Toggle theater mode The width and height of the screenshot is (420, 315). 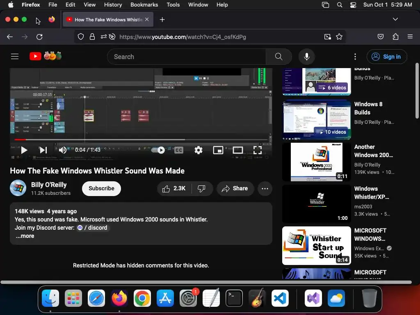click(237, 150)
